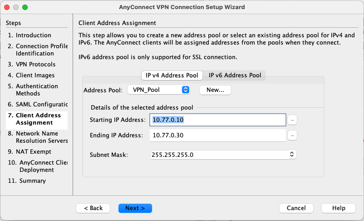The height and width of the screenshot is (221, 364).
Task: Click the Ending IP Address field
Action: coord(218,136)
